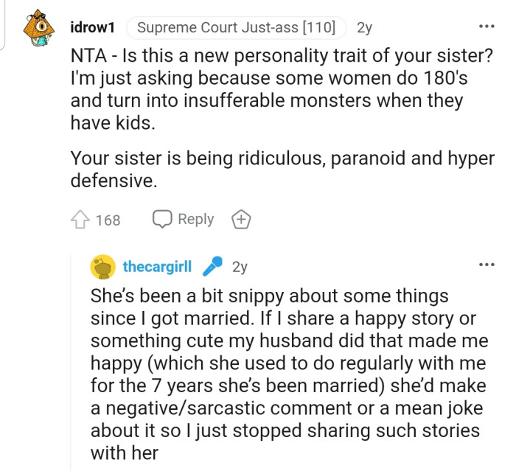Click the 168 vote count
The image size is (516, 471).
pos(108,220)
